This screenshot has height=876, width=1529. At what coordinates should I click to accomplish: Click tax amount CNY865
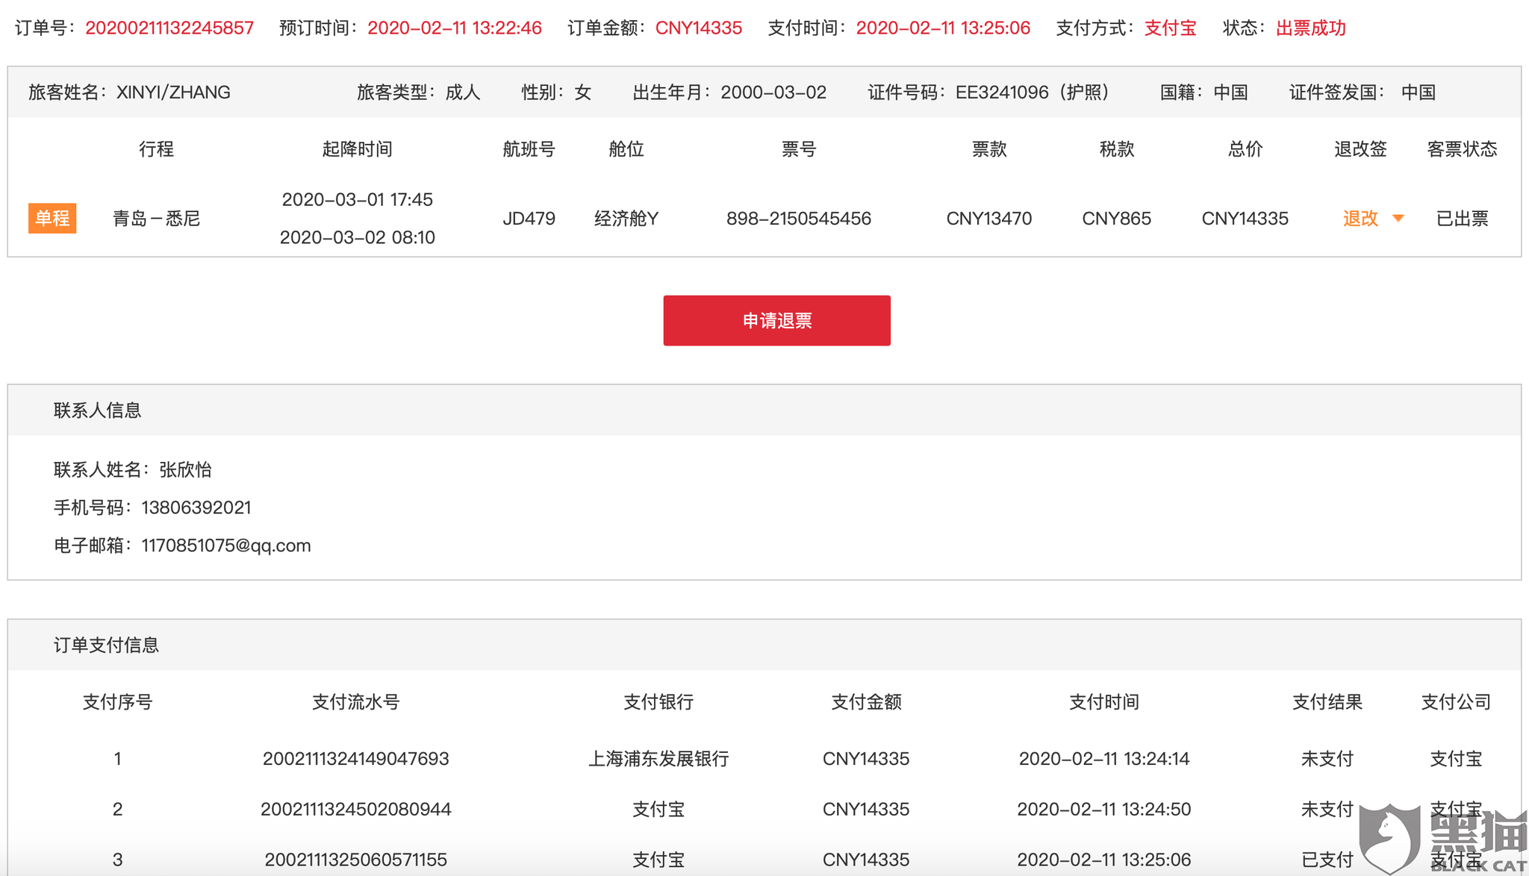[1117, 219]
